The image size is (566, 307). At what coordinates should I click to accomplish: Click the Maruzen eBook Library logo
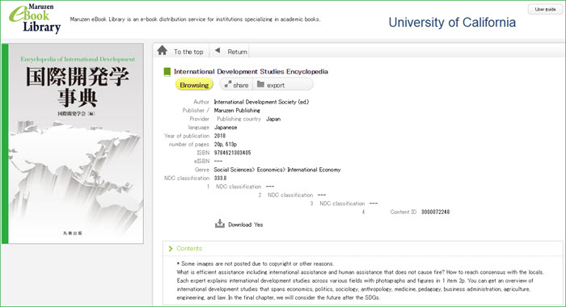[35, 19]
